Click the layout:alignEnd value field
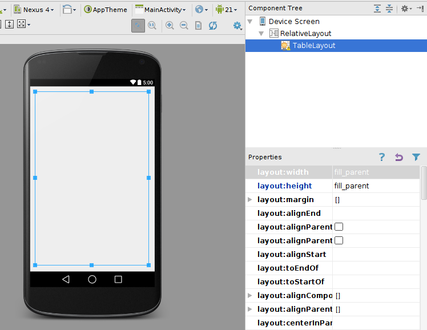 point(376,213)
